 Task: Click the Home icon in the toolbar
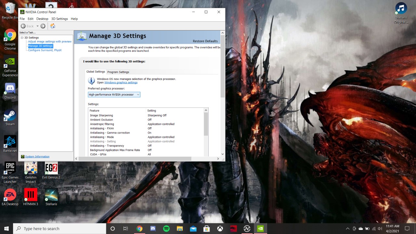coord(53,26)
